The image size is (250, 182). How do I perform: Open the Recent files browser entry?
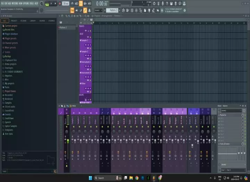8,30
